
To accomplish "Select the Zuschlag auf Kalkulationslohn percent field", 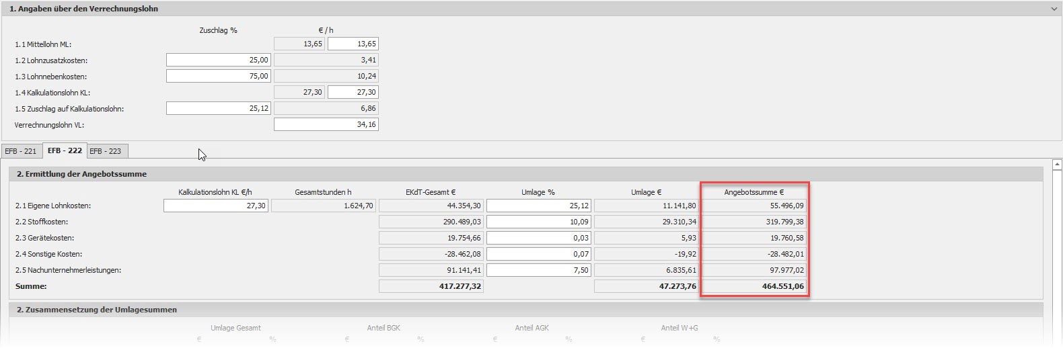I will (x=218, y=108).
